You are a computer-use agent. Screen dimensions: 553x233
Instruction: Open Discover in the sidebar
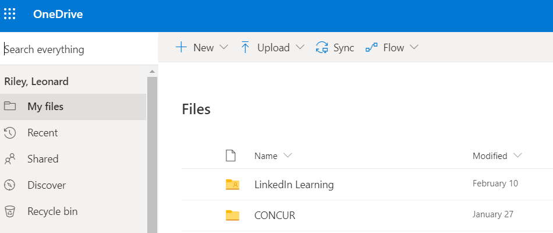click(x=73, y=185)
